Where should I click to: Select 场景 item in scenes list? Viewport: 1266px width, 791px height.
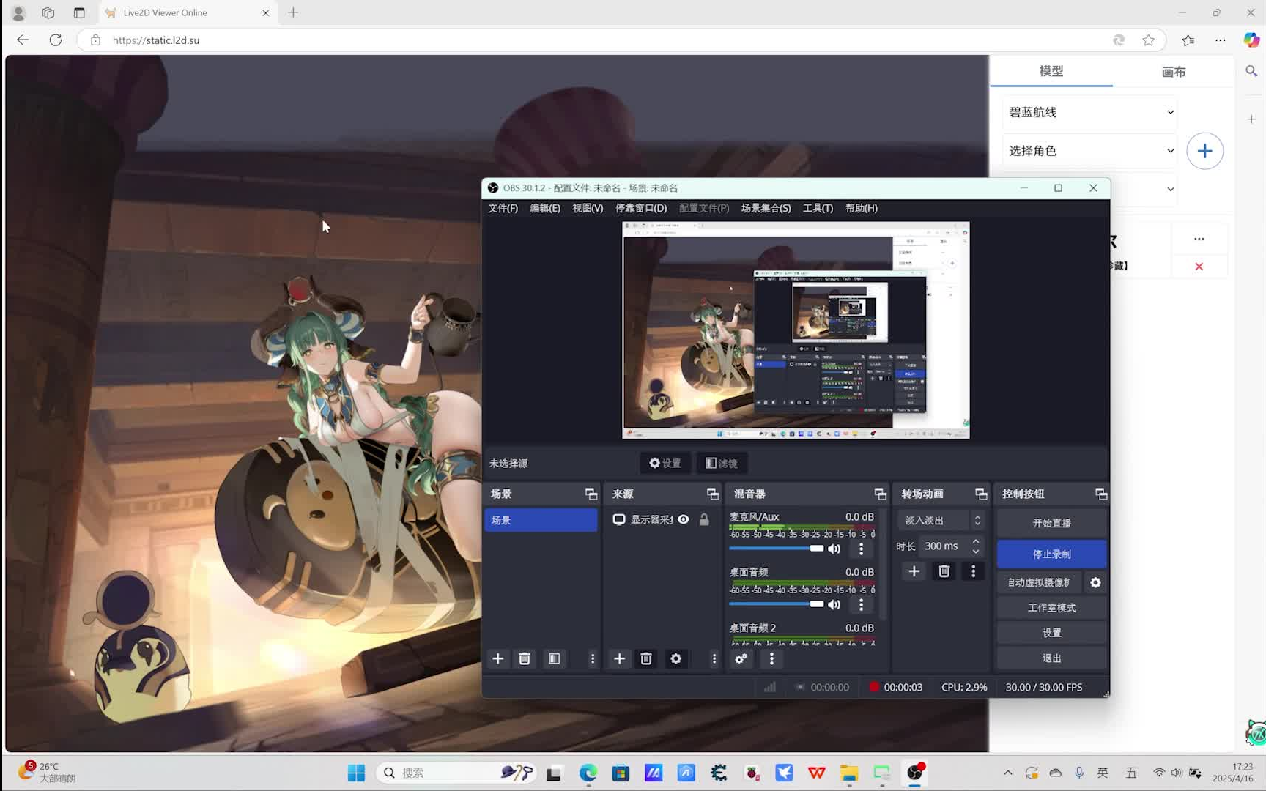point(541,520)
